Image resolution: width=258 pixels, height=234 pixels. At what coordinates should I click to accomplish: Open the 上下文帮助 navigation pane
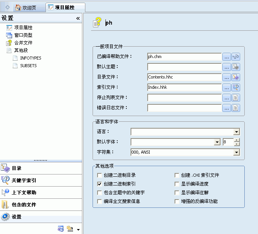(41, 193)
